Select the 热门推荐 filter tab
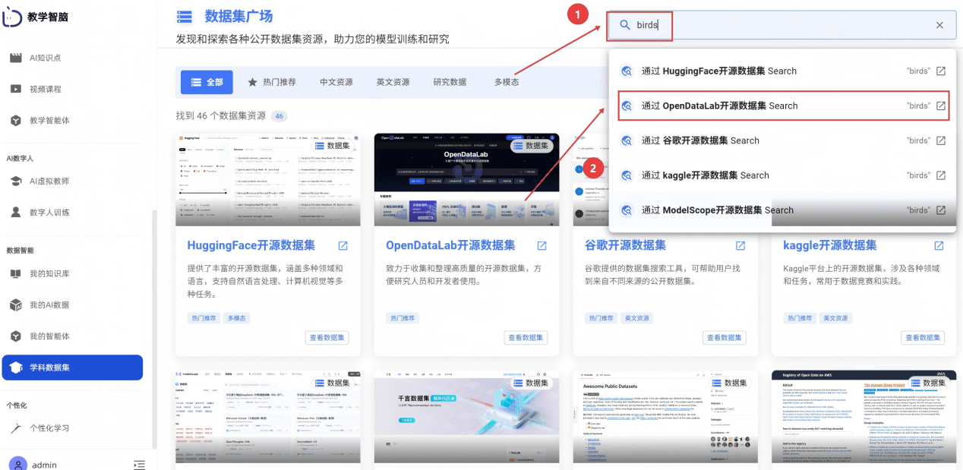 [271, 82]
